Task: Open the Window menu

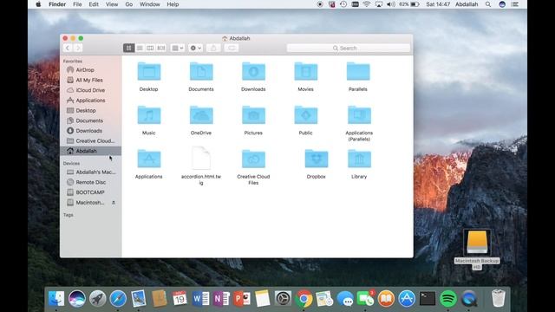Action: 150,4
